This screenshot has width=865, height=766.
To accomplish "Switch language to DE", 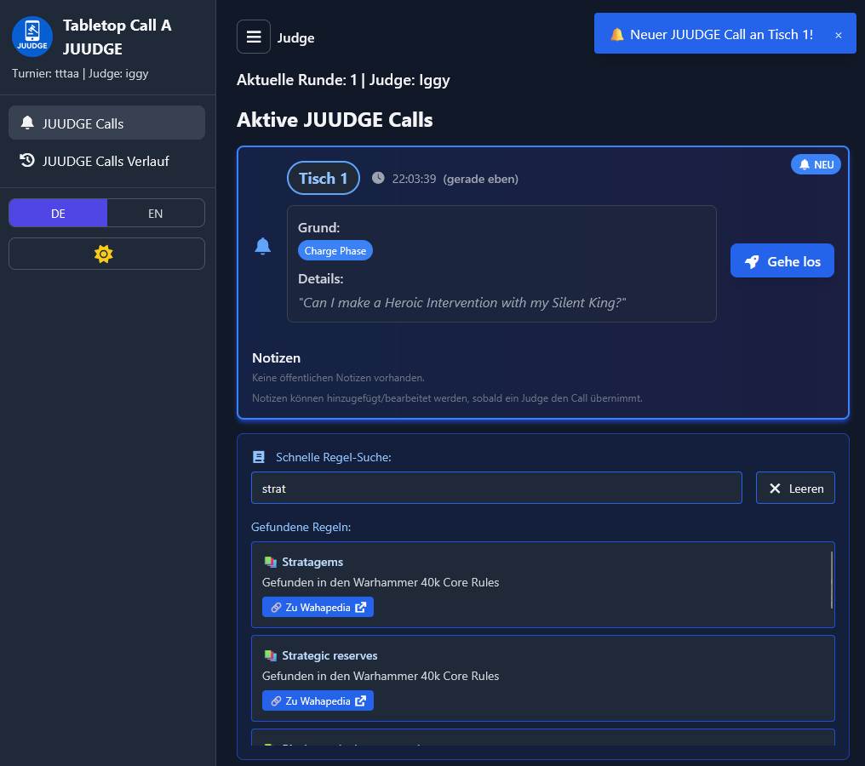I will [x=58, y=214].
